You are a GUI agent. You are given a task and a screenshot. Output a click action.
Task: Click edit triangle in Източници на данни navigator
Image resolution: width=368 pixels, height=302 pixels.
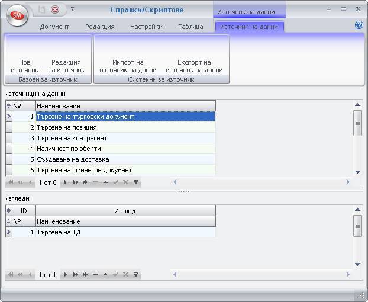pos(106,182)
